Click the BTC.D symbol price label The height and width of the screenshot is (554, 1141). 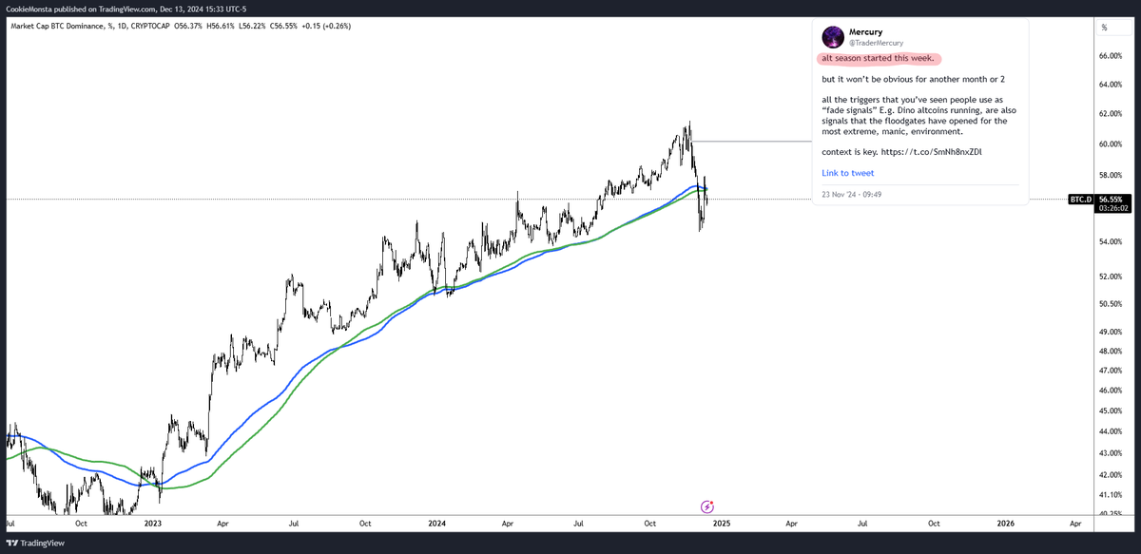(x=1080, y=200)
